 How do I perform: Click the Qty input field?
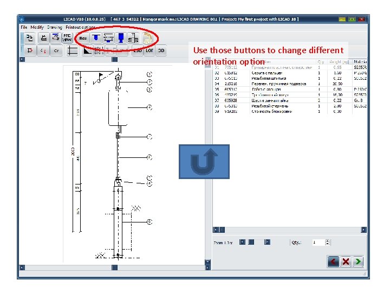(318, 242)
